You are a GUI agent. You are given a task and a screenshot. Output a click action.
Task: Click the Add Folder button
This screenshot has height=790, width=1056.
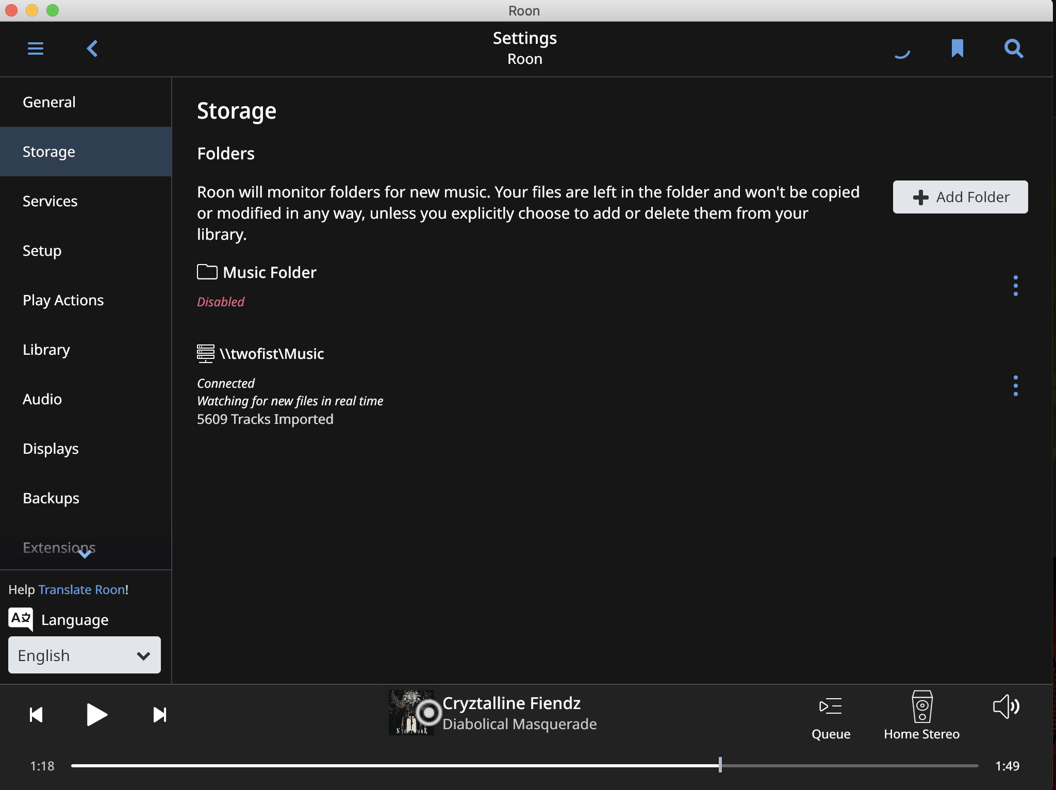(x=960, y=197)
